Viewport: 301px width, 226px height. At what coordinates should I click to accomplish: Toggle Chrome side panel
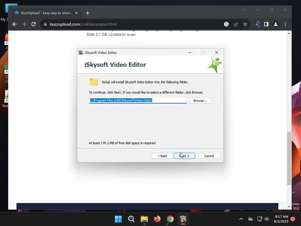266,24
